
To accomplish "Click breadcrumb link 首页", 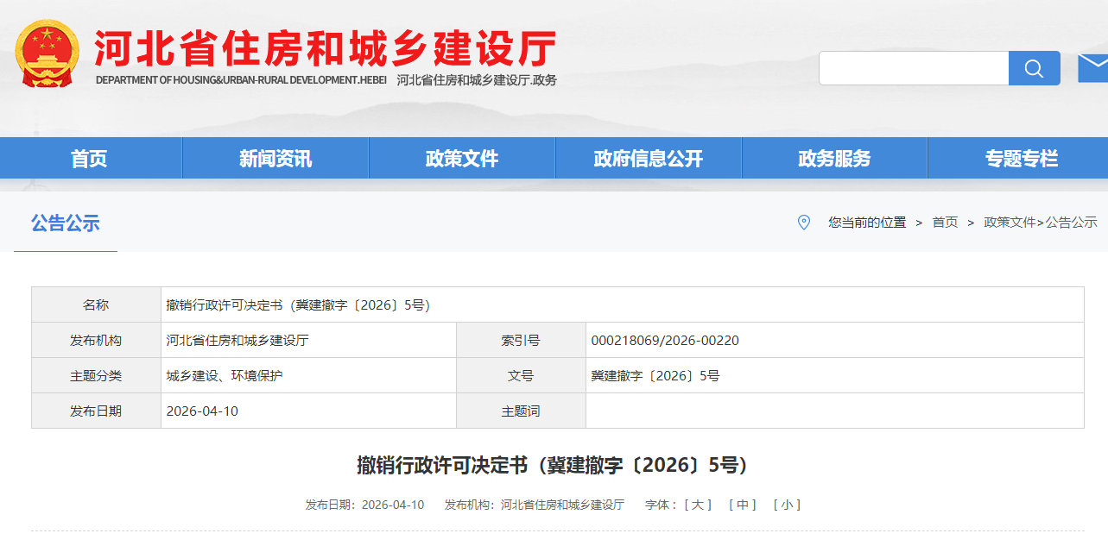I will click(945, 223).
